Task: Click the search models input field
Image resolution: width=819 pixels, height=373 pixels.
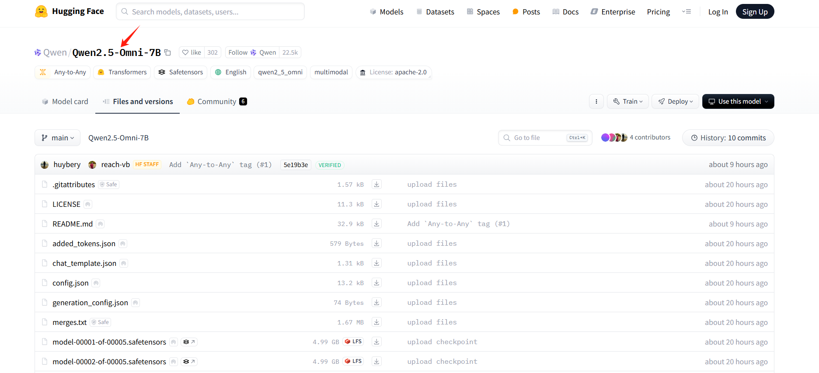Action: [x=210, y=11]
